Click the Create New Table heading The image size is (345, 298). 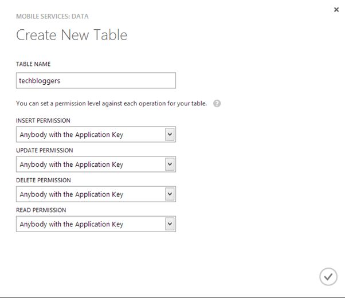click(x=72, y=35)
